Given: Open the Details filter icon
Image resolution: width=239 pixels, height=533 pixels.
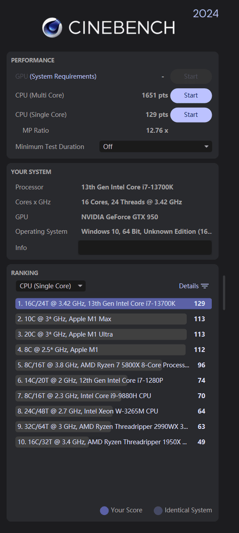Looking at the screenshot, I should click(x=205, y=286).
